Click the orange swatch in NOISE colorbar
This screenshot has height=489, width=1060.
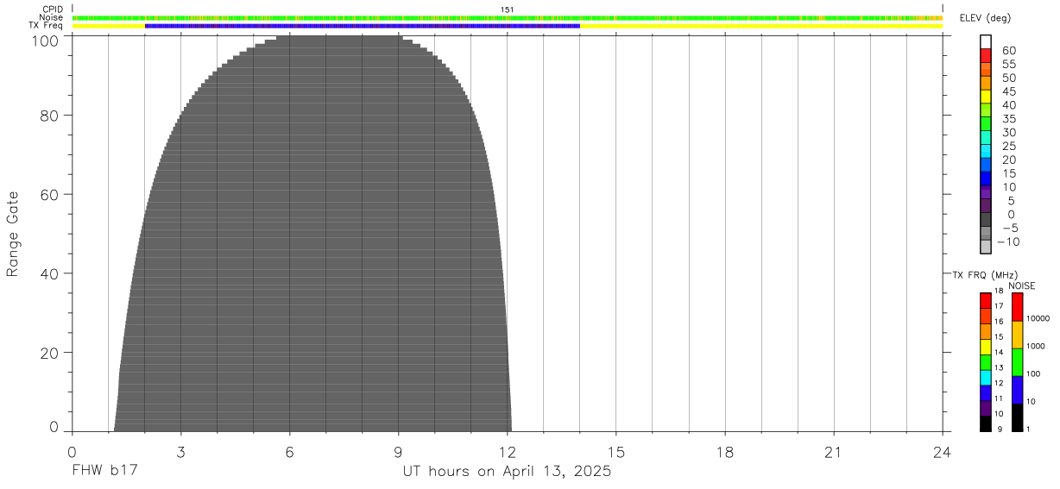[x=1018, y=335]
